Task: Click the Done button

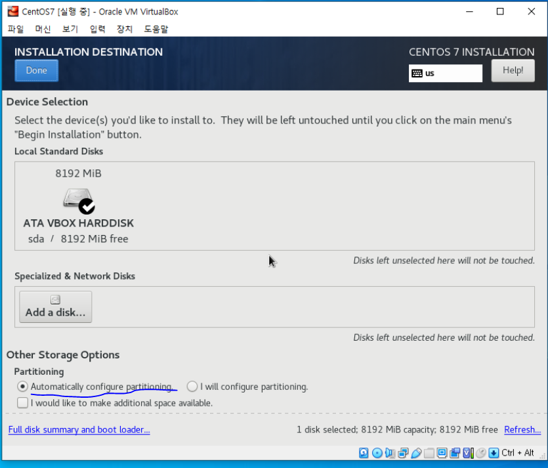Action: click(36, 71)
